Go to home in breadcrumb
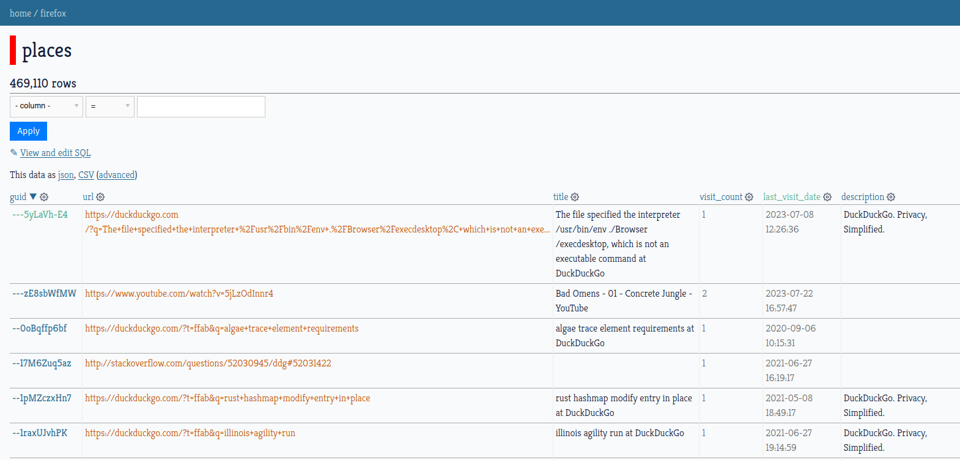The image size is (960, 460). (20, 13)
